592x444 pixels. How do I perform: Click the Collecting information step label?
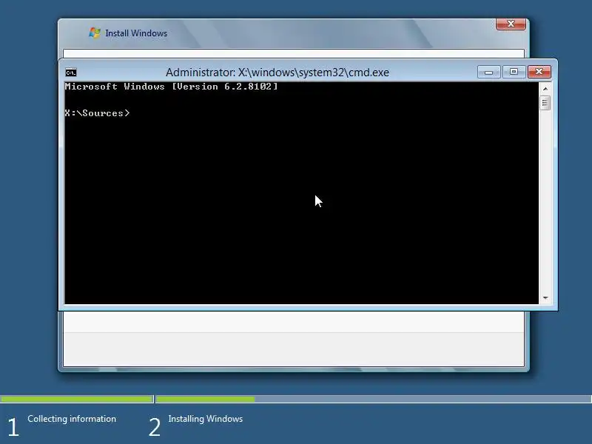point(72,419)
